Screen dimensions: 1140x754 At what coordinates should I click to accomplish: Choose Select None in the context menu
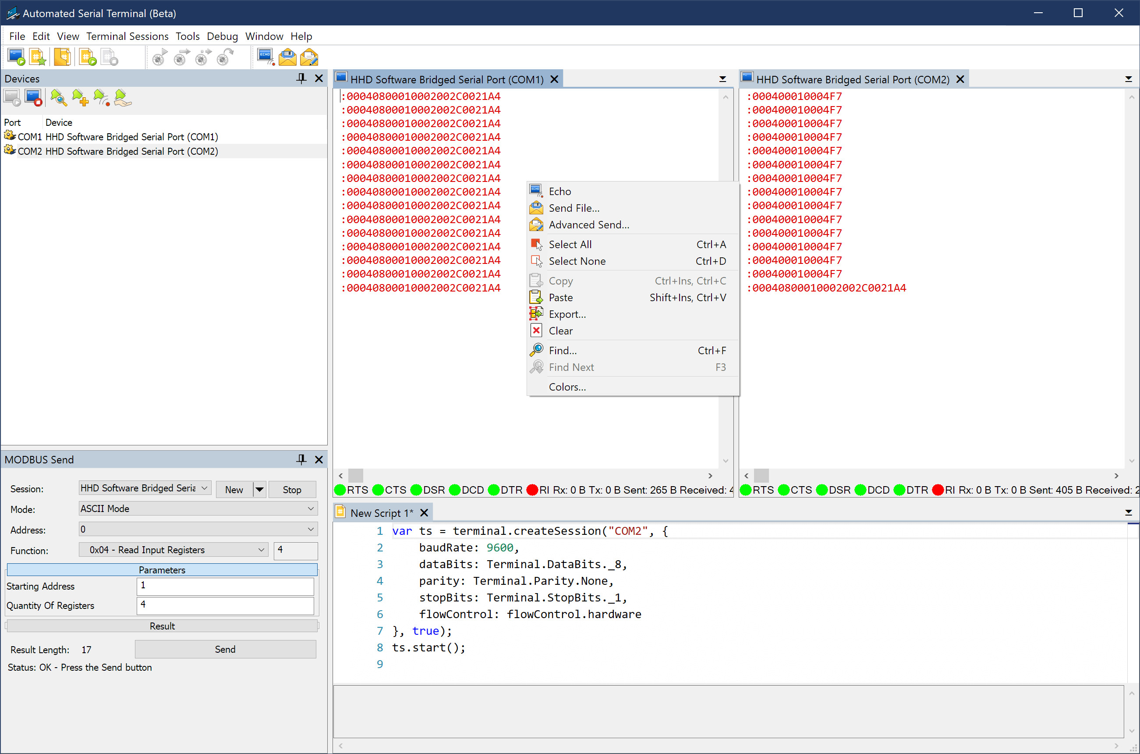[633, 262]
